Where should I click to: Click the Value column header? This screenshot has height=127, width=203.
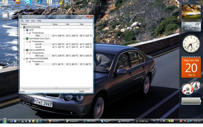(58, 24)
